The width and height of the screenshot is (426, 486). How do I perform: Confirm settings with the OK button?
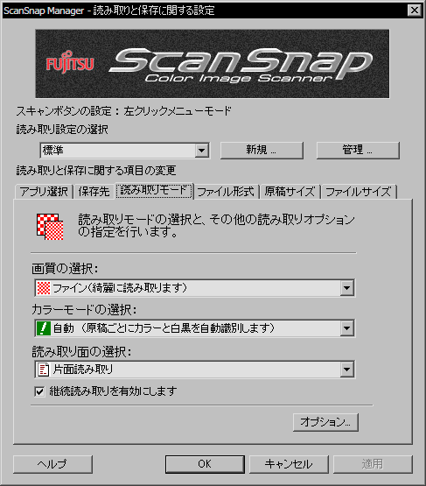point(205,464)
